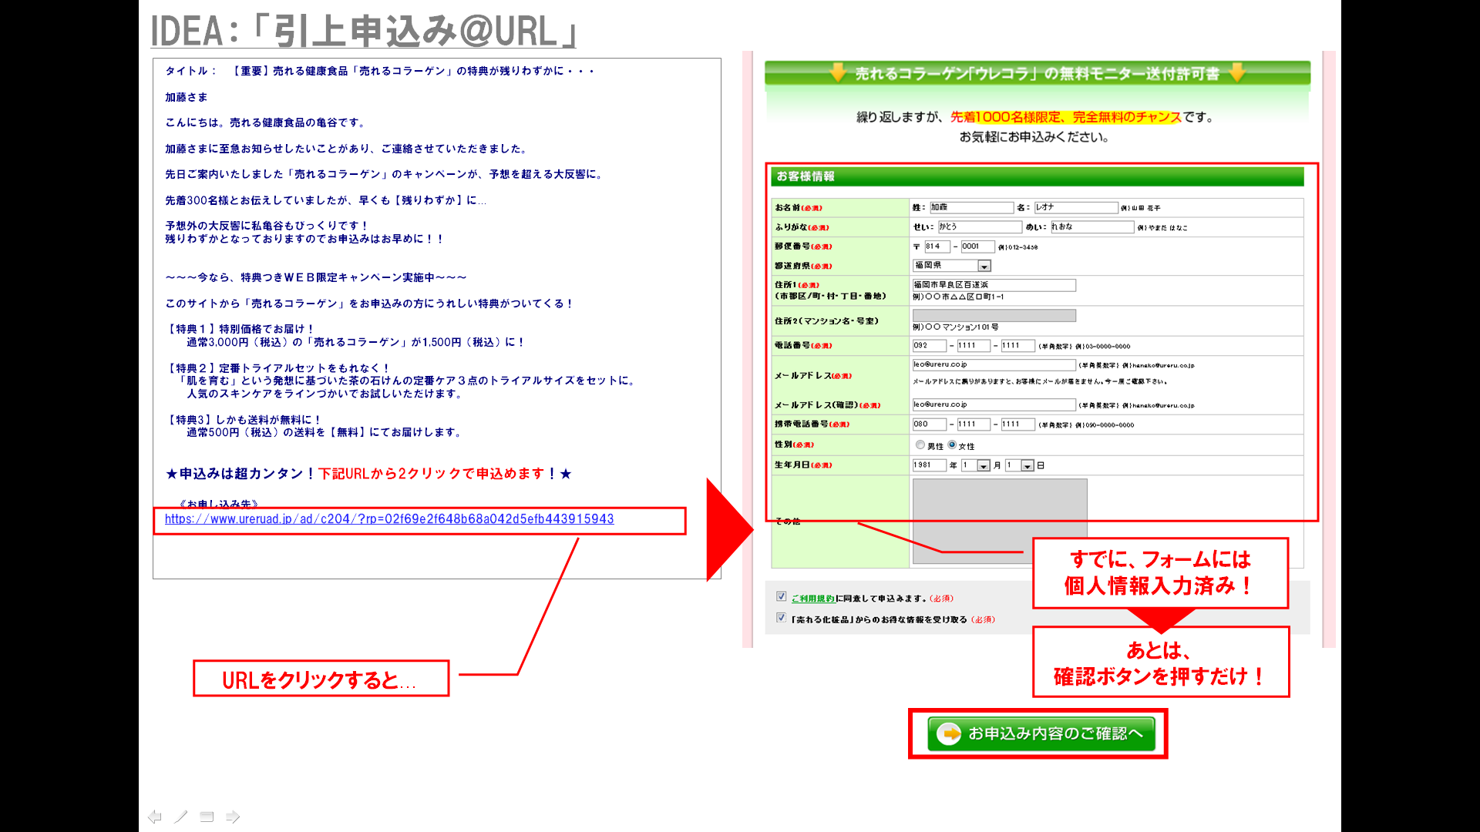This screenshot has width=1480, height=832.
Task: Click the first email address input field
Action: (993, 364)
